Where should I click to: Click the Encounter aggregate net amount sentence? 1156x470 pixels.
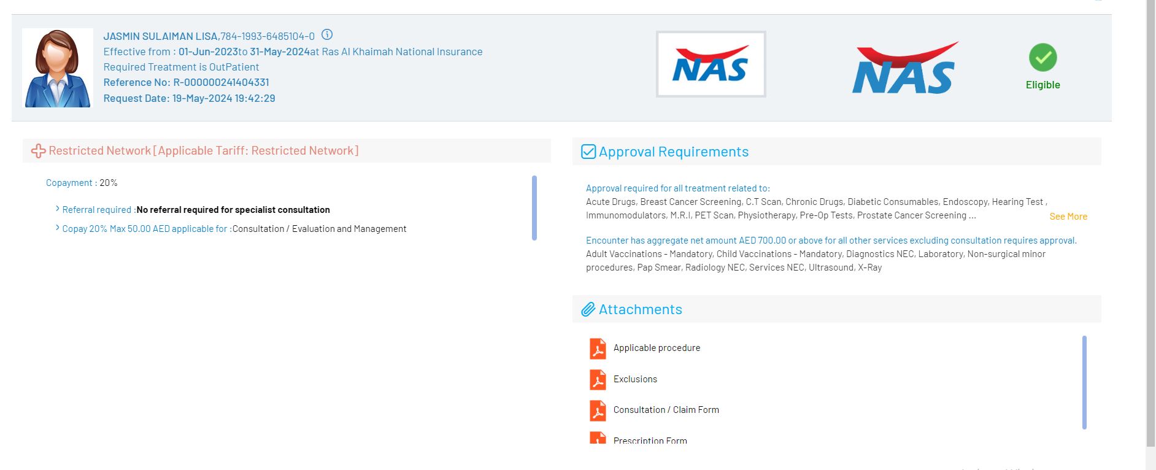point(831,241)
